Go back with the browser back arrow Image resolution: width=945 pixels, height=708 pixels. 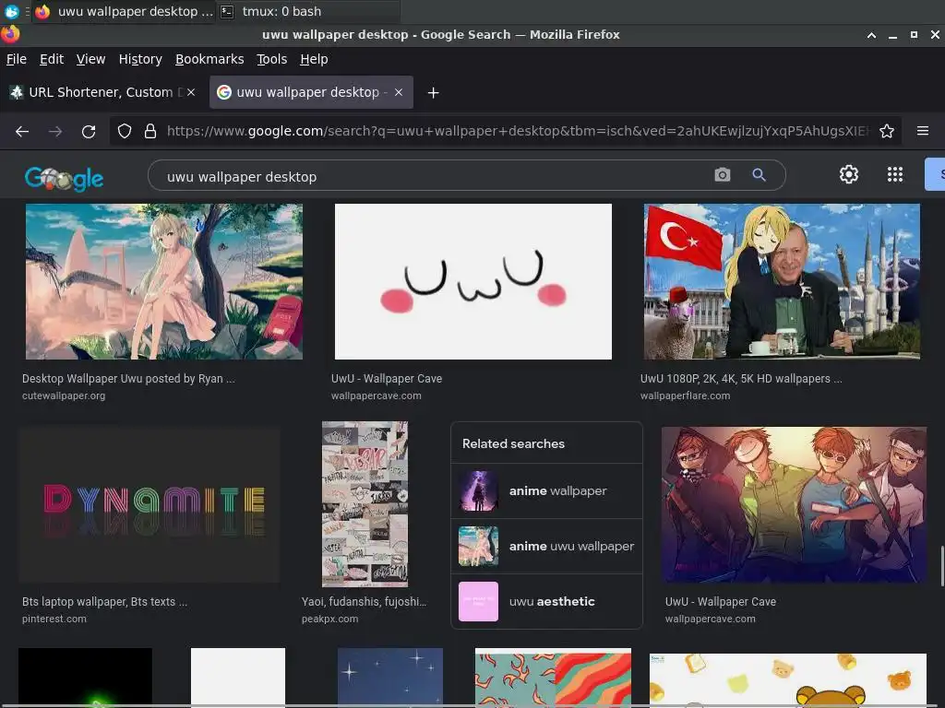pos(22,131)
